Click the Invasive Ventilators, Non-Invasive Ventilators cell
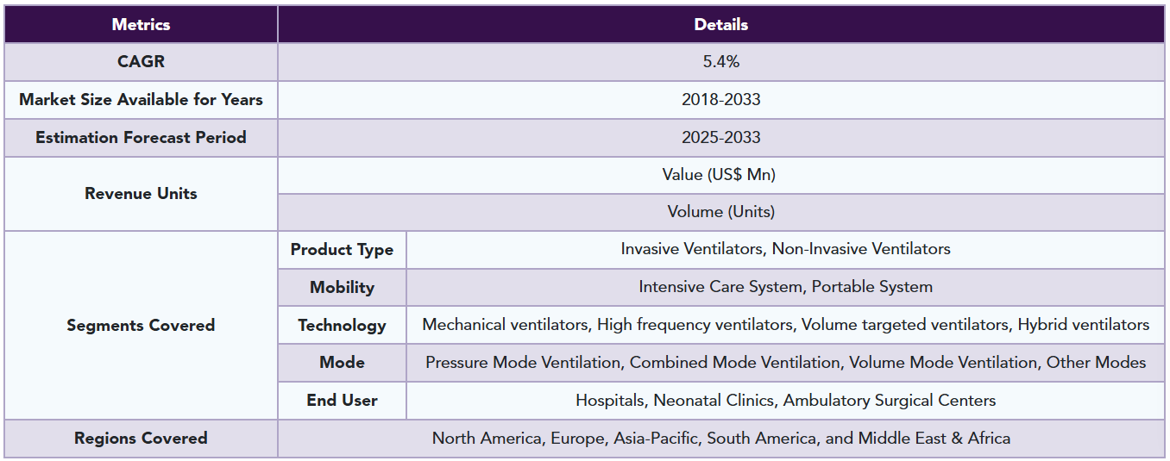 [x=785, y=250]
